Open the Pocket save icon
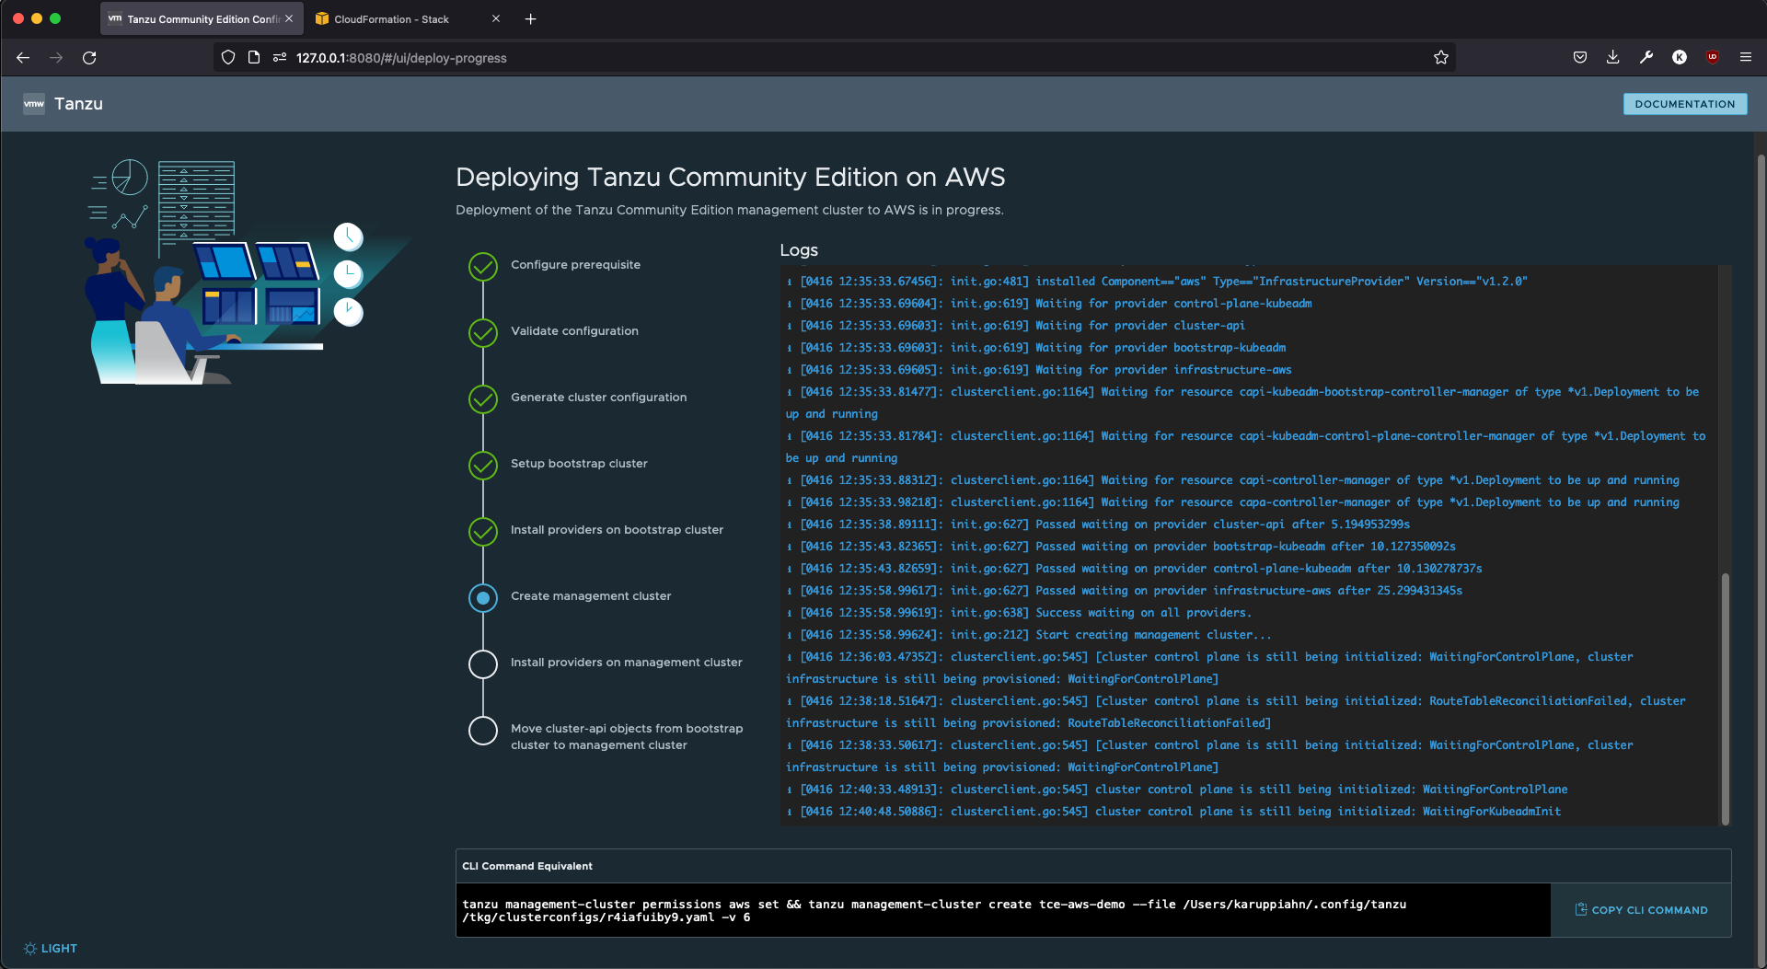The image size is (1767, 969). pos(1580,57)
